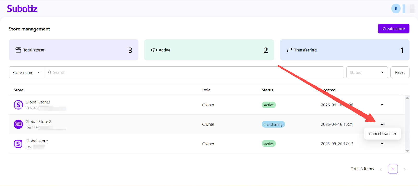Click the search magnifier icon
418x186 pixels.
pyautogui.click(x=50, y=72)
